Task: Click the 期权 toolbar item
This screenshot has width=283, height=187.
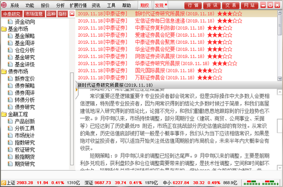Action: [x=145, y=6]
